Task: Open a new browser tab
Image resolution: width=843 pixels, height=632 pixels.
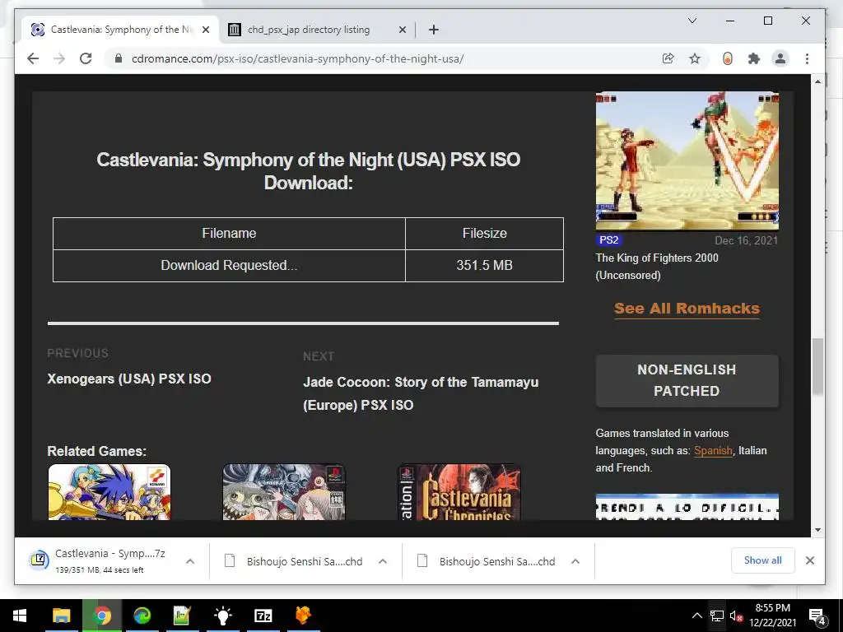Action: (x=434, y=30)
